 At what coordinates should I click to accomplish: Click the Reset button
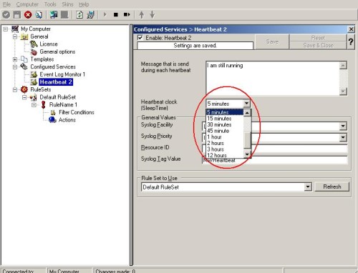(x=318, y=38)
